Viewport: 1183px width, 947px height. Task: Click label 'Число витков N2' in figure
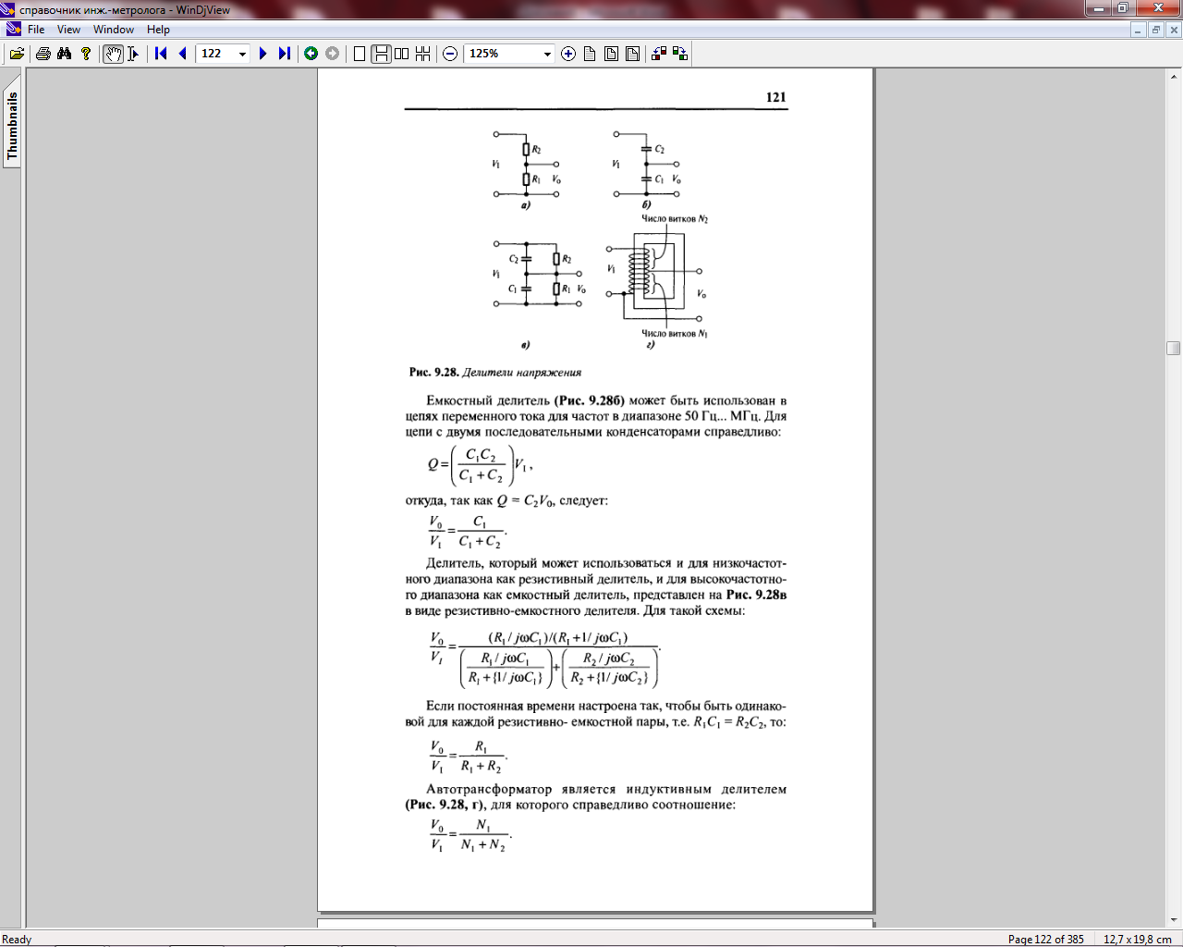(x=675, y=219)
